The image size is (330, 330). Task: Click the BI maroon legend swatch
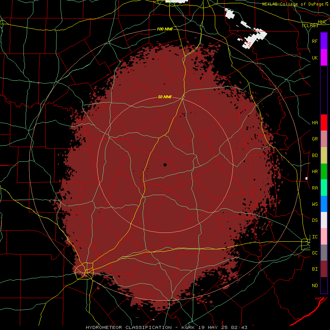(x=324, y=269)
